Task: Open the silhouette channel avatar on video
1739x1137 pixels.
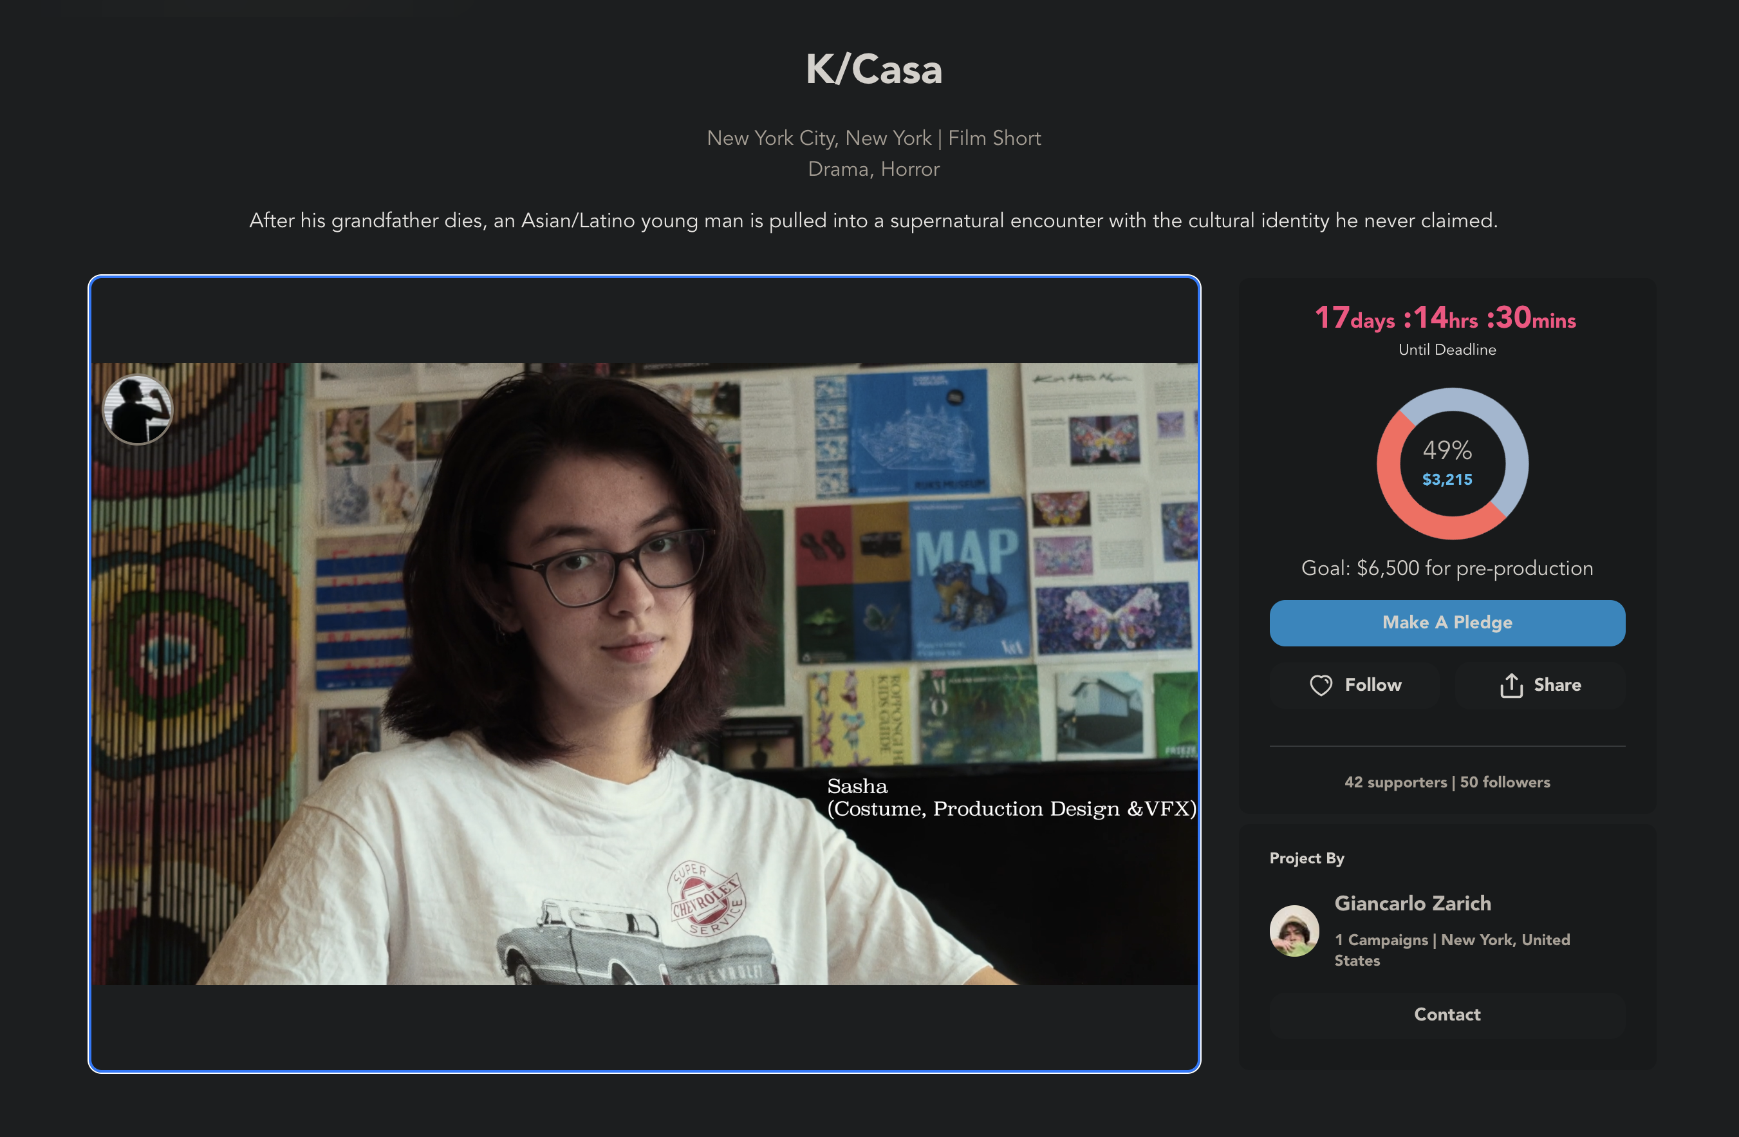Action: click(x=137, y=409)
